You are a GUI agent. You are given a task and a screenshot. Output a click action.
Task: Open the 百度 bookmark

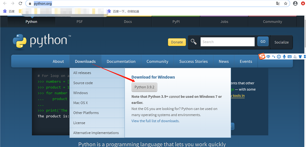[x=9, y=12]
